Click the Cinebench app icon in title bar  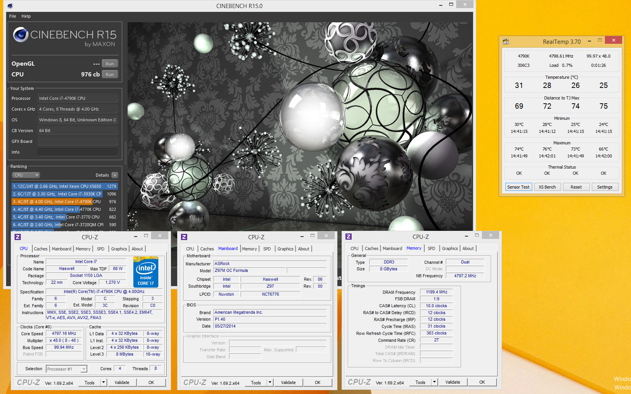click(10, 6)
